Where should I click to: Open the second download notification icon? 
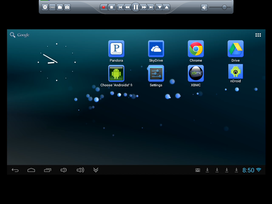[217, 170]
